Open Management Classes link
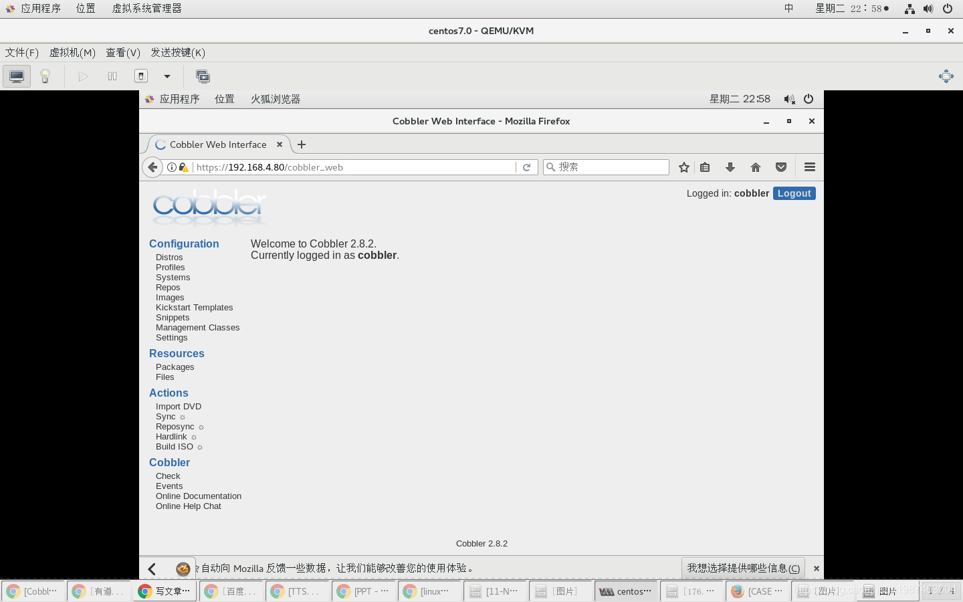The height and width of the screenshot is (602, 963). click(198, 328)
